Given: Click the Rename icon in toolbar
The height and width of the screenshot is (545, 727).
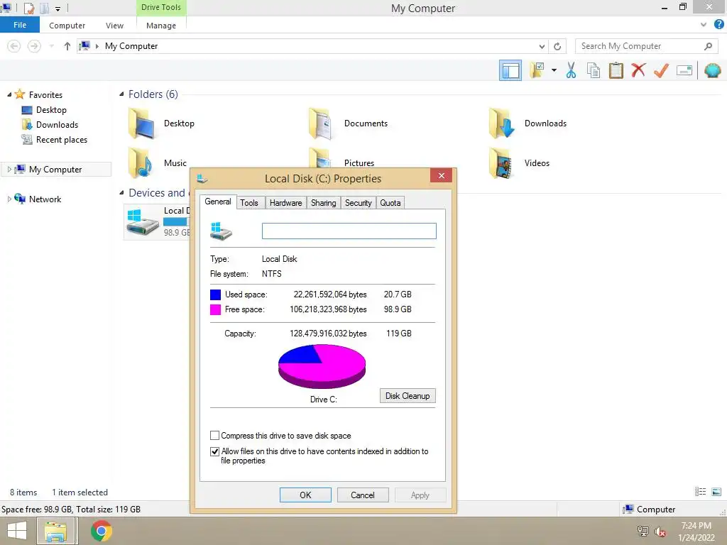Looking at the screenshot, I should (684, 70).
